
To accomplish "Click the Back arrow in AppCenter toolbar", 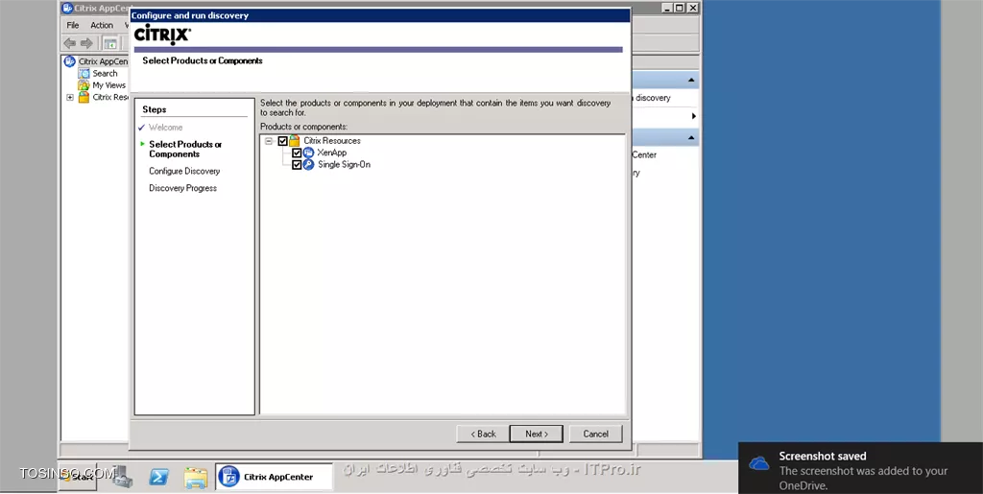I will pyautogui.click(x=69, y=43).
